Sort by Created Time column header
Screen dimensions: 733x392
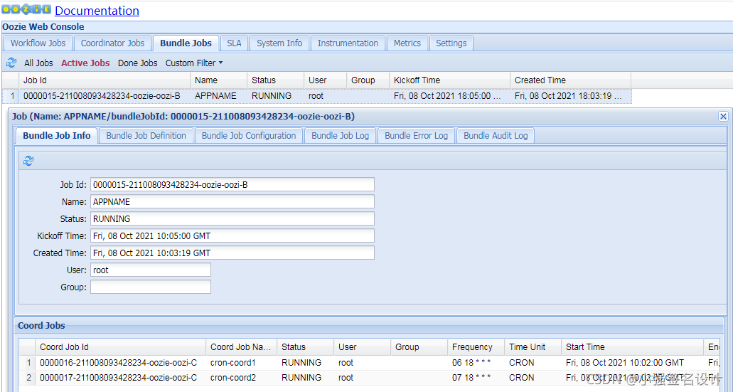[x=571, y=80]
